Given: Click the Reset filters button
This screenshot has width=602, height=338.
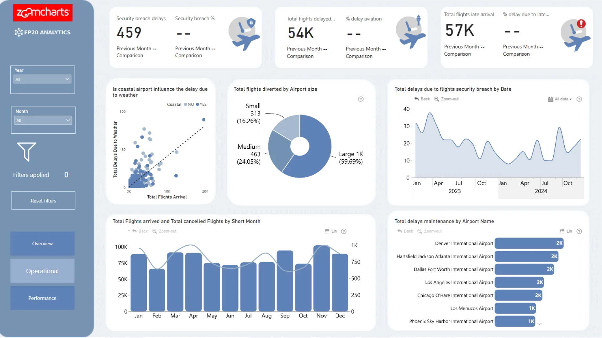Looking at the screenshot, I should point(43,201).
